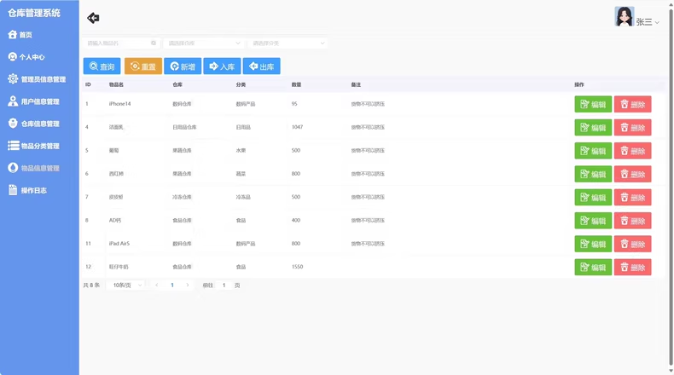Expand the 10条/页 page size selector

[x=127, y=285]
